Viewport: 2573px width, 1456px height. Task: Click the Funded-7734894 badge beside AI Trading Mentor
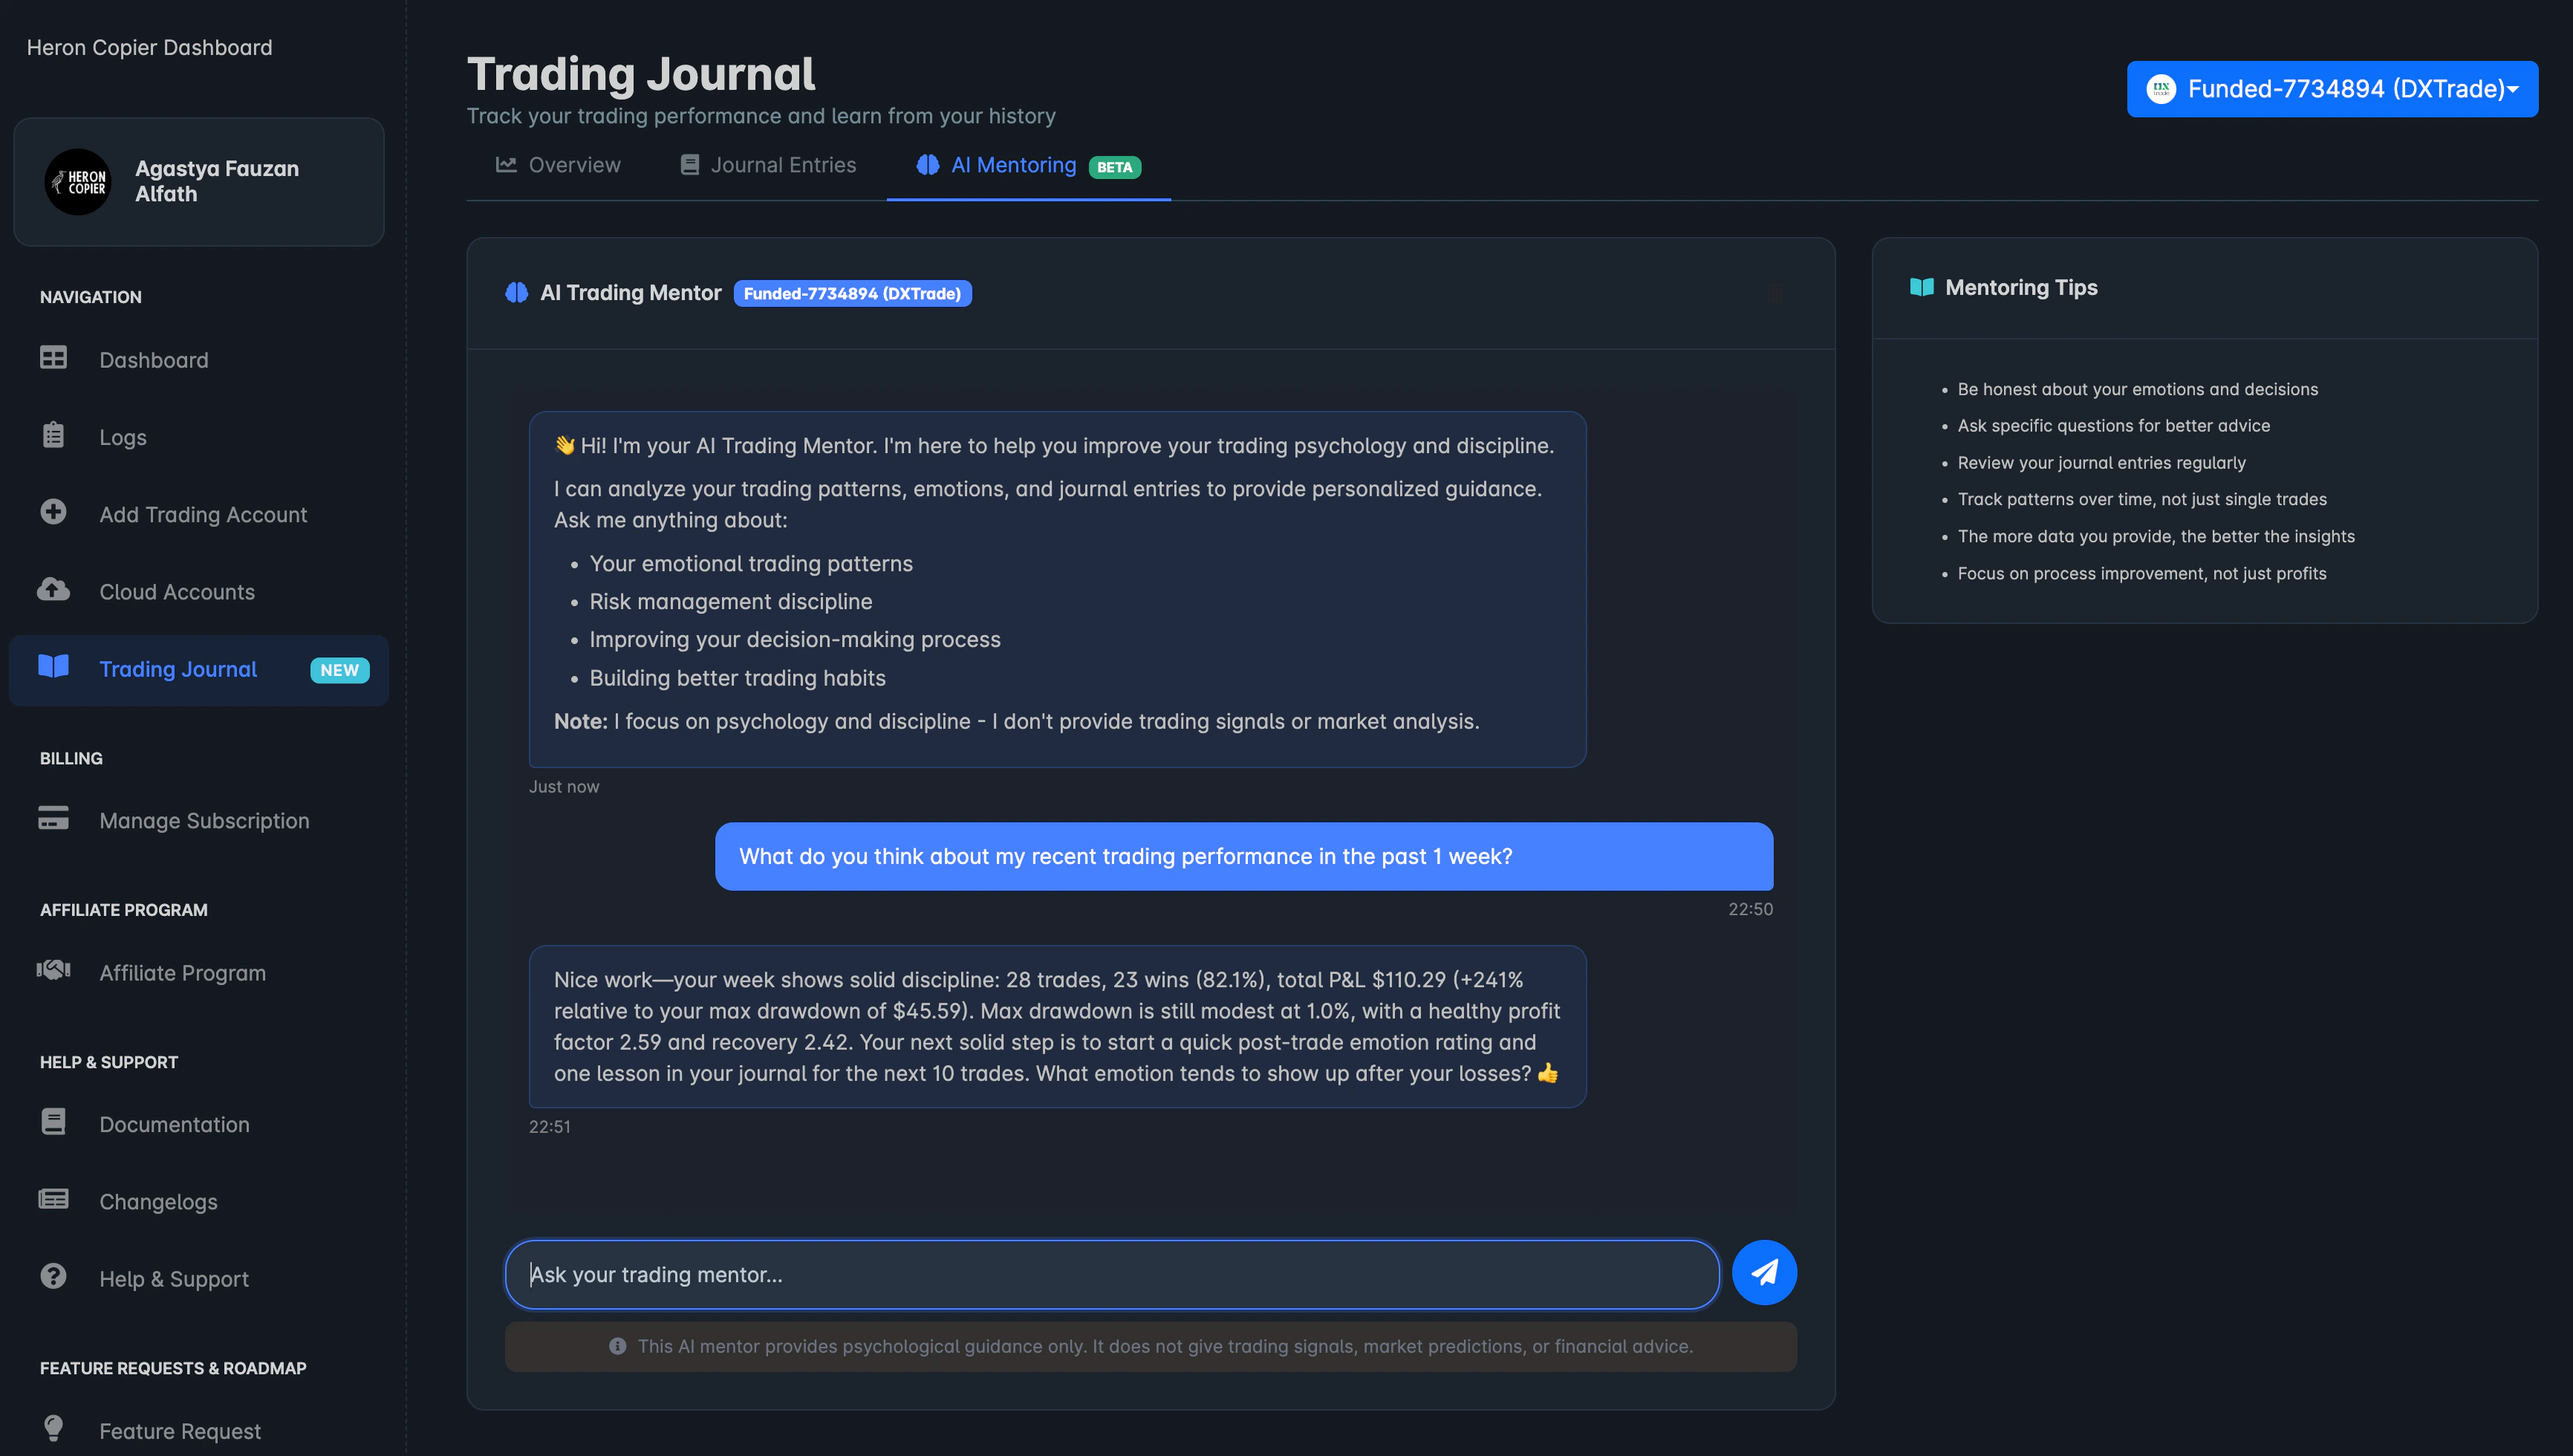point(852,293)
